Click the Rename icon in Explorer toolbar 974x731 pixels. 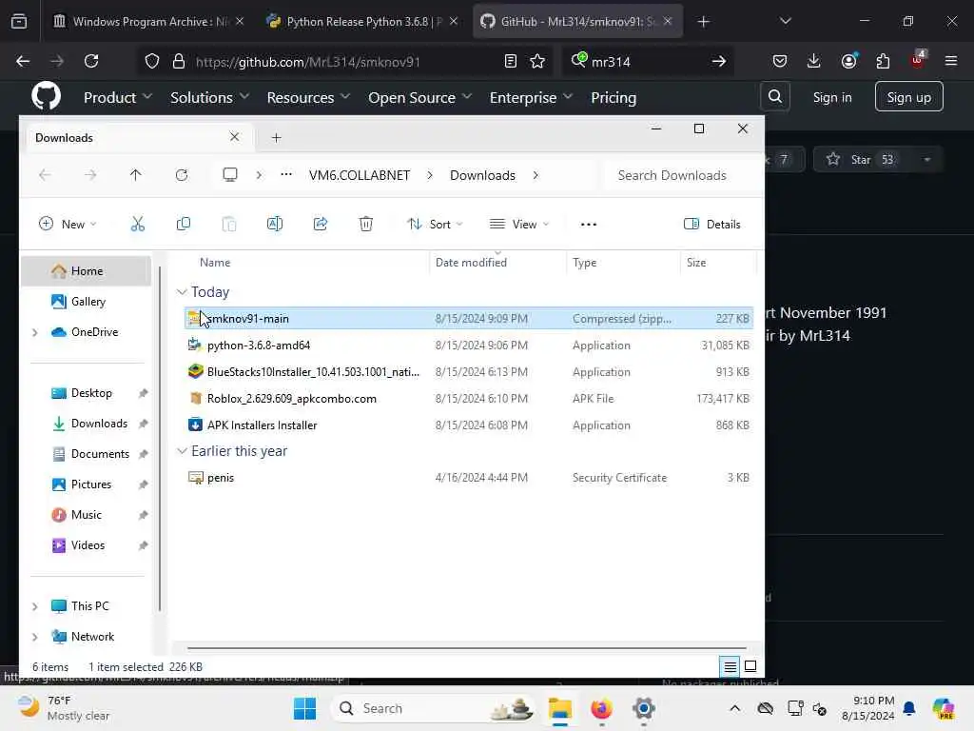point(275,224)
